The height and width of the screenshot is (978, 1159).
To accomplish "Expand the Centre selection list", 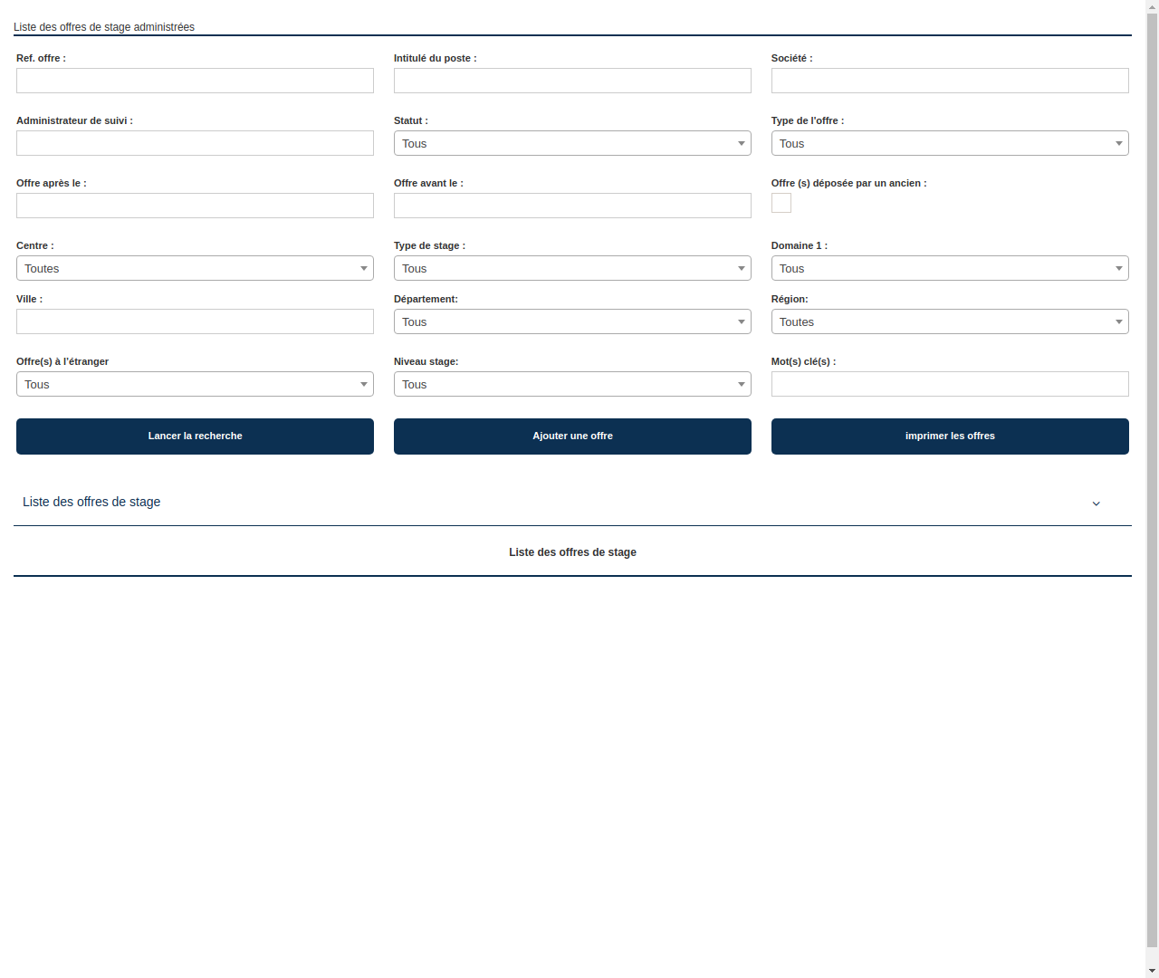I will pos(195,268).
